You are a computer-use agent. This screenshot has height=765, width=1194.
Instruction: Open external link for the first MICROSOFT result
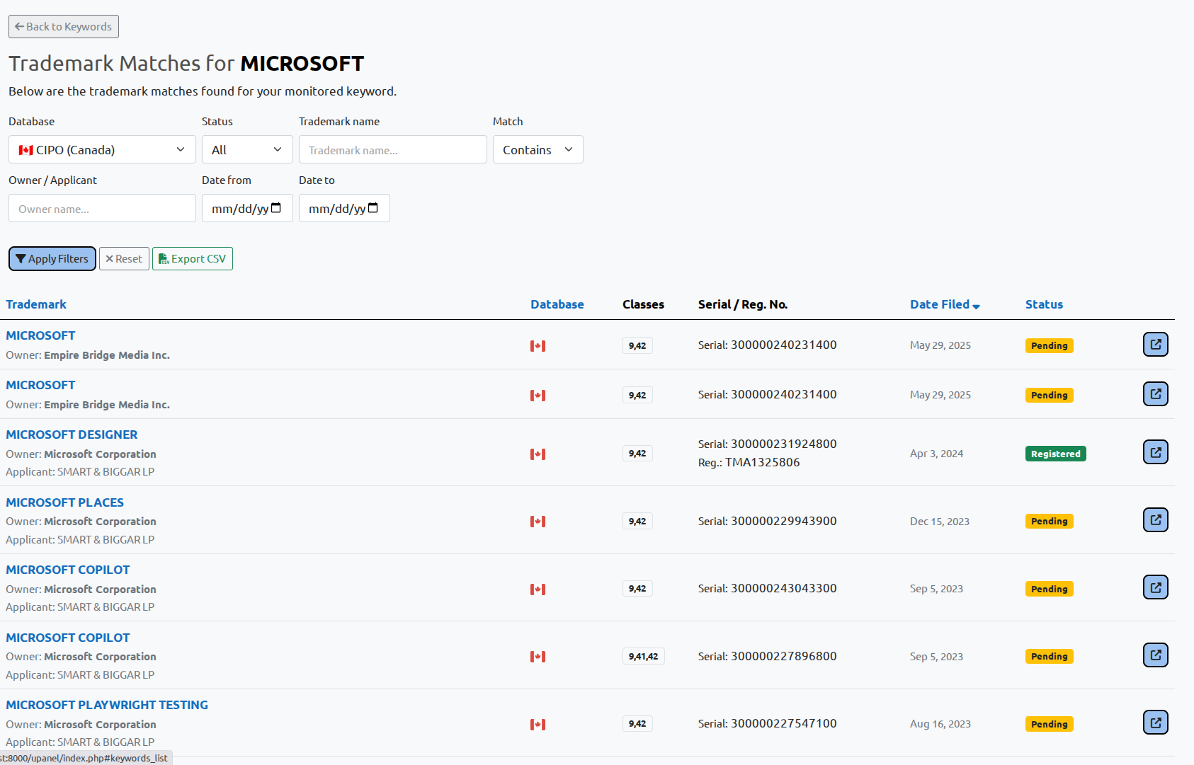1155,345
